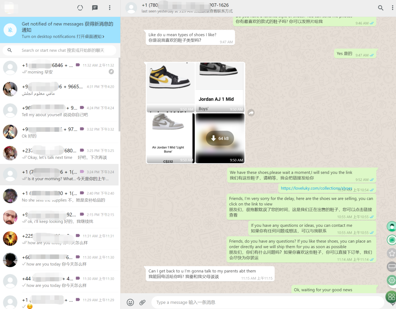Open the loveluky.com shoes link
396x309 pixels.
click(x=316, y=188)
